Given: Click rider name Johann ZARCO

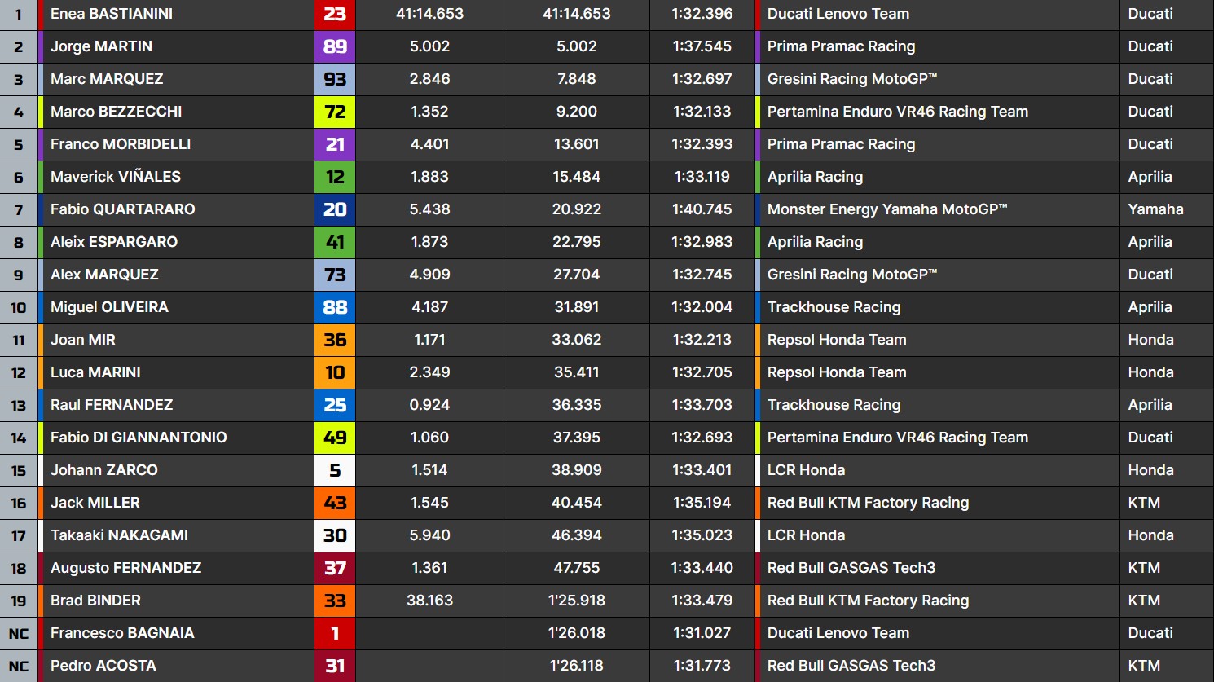Looking at the screenshot, I should click(104, 470).
